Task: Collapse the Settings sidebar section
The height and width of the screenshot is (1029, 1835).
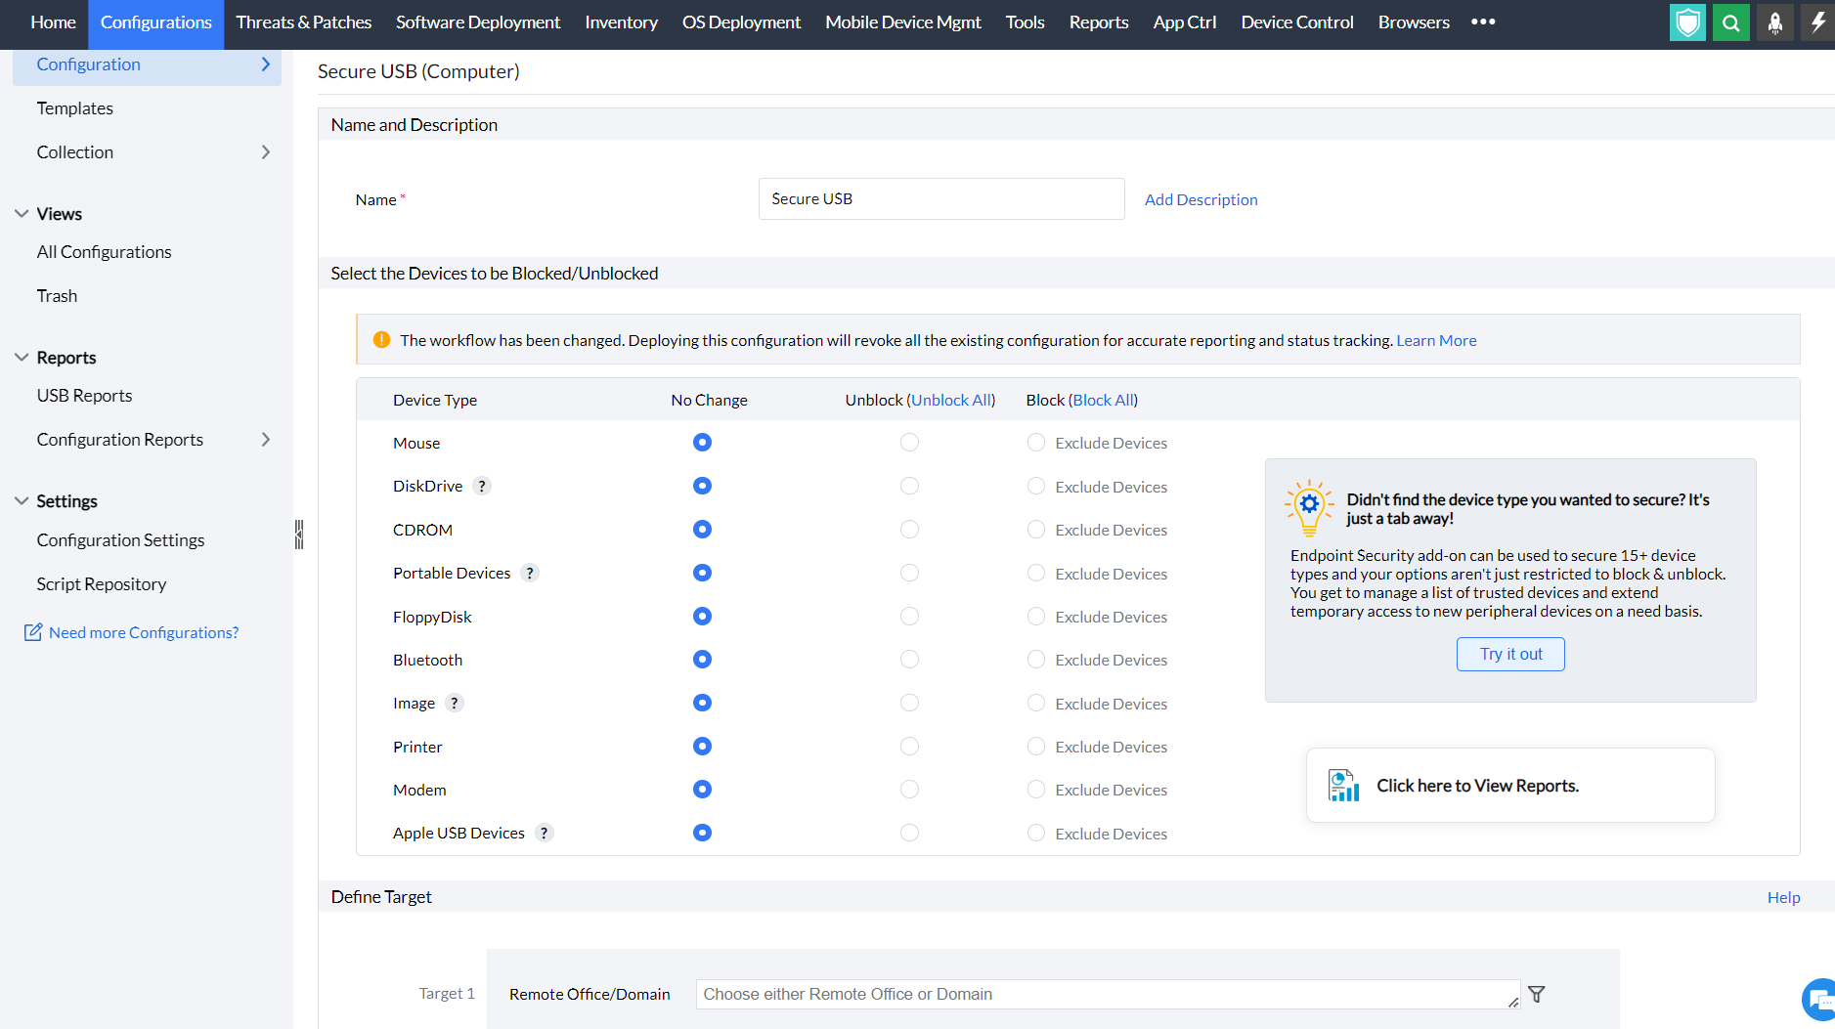Action: pos(22,501)
